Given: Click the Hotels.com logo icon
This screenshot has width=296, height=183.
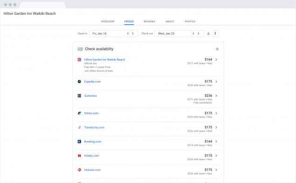Looking at the screenshot, I should tap(79, 156).
